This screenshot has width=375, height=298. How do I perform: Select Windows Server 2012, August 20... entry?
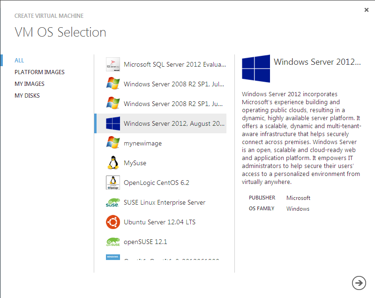click(x=161, y=123)
